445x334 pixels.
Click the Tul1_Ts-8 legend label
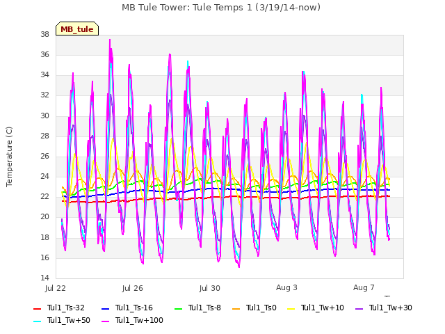pos(204,308)
